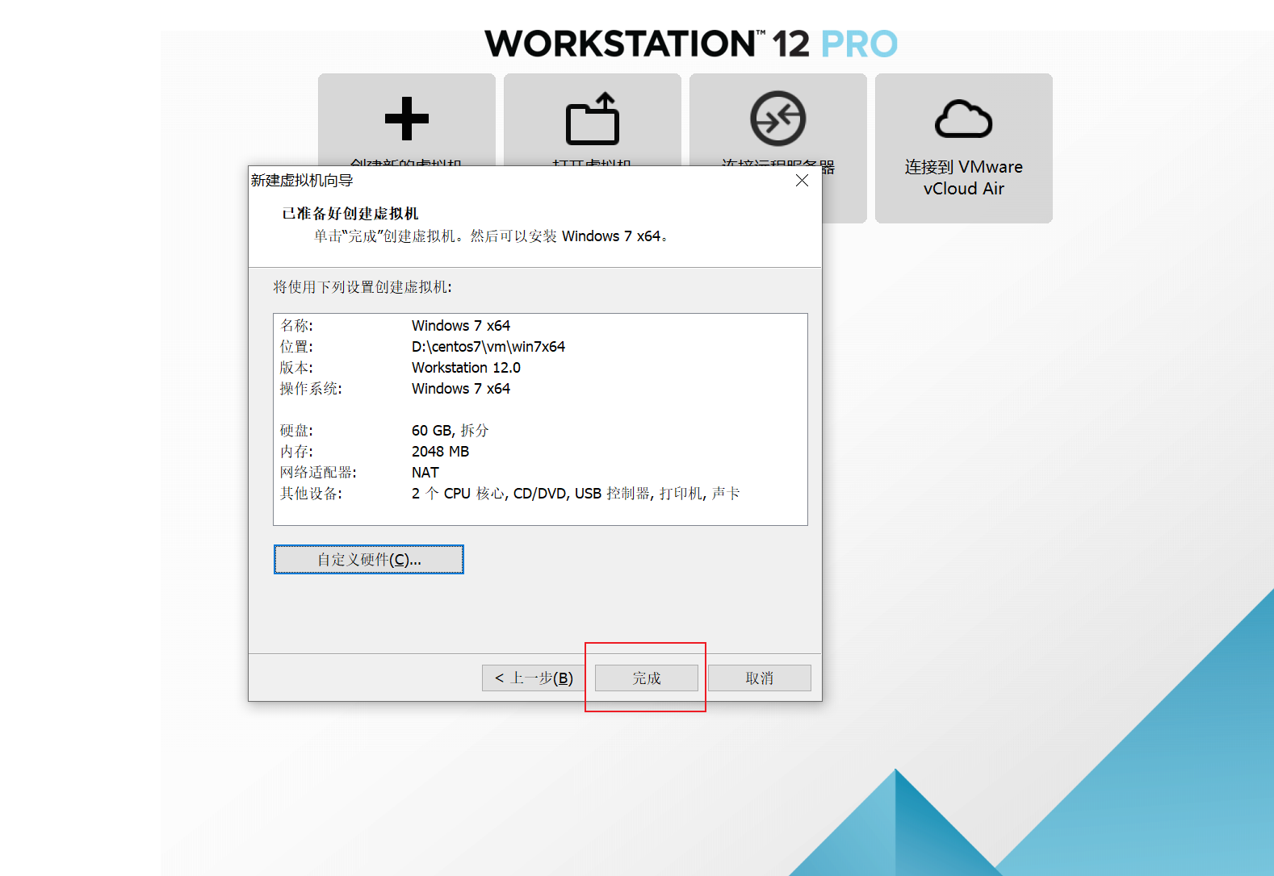Click the 网络适配器: label in the settings list
Image resolution: width=1274 pixels, height=876 pixels.
pyautogui.click(x=318, y=473)
